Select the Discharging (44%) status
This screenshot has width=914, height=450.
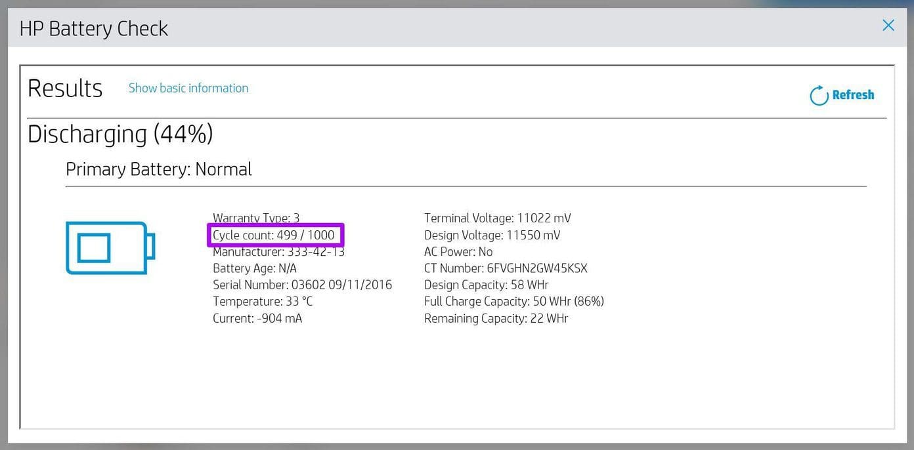tap(120, 134)
